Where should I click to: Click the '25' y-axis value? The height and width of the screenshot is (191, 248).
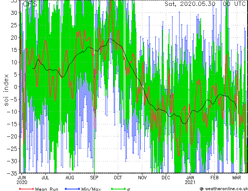pos(14,25)
